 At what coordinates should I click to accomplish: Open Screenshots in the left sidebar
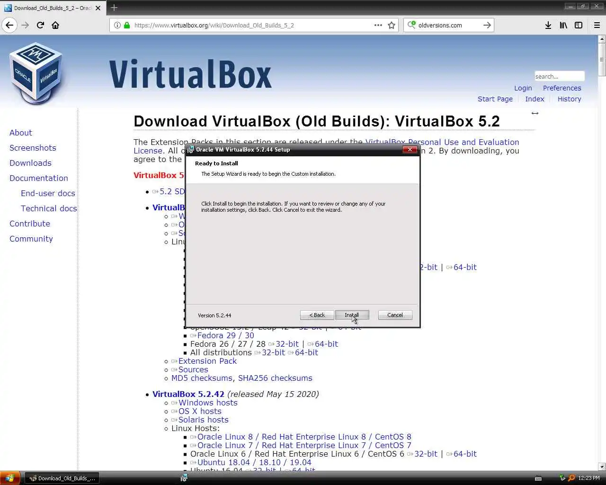point(33,148)
